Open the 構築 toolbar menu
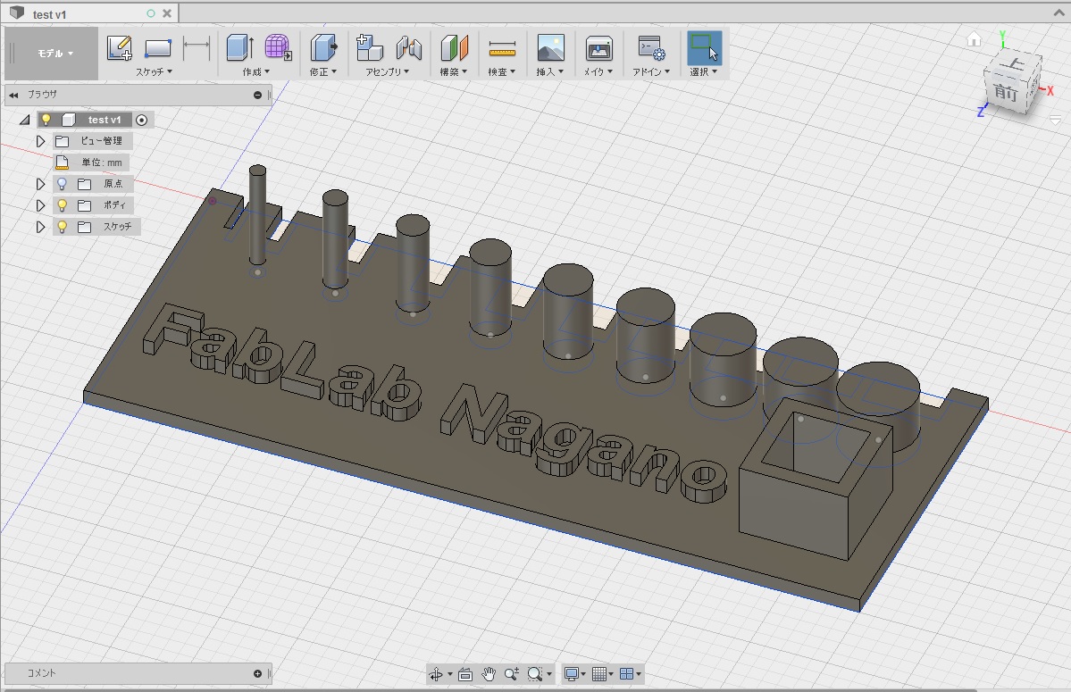Image resolution: width=1071 pixels, height=692 pixels. coord(454,71)
